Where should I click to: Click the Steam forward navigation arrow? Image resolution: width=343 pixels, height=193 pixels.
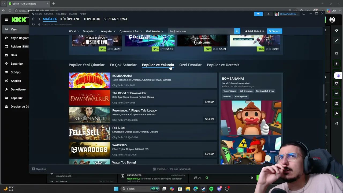(39, 19)
